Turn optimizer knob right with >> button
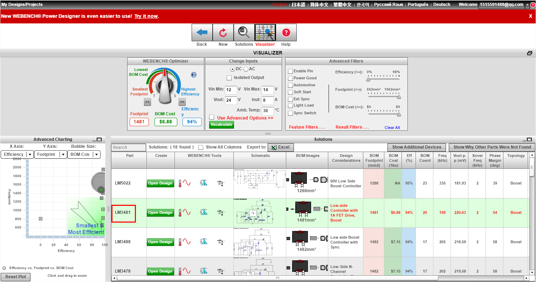The image size is (536, 282). coord(182,102)
